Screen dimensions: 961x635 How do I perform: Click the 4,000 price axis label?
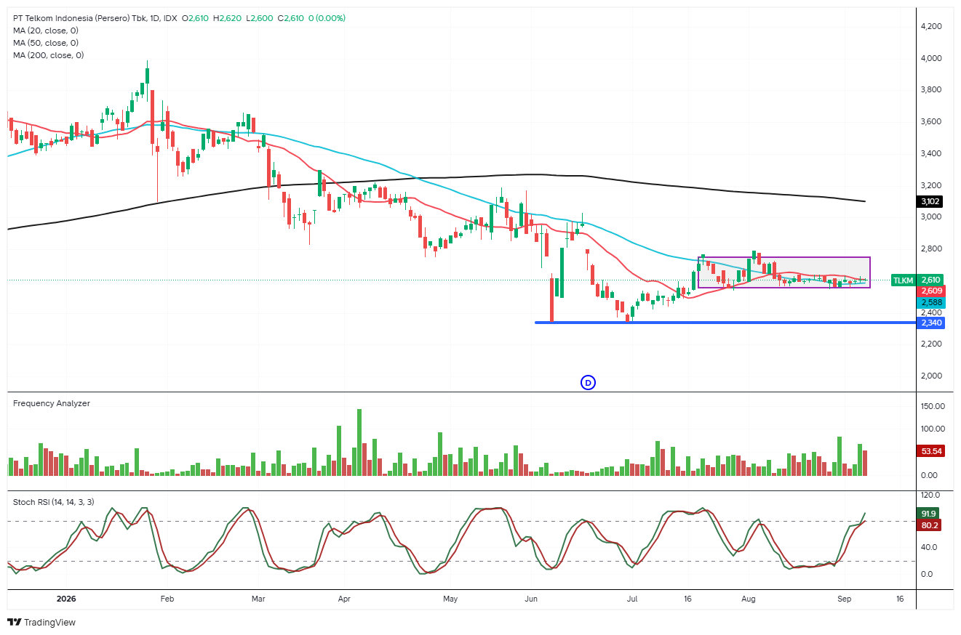point(932,58)
